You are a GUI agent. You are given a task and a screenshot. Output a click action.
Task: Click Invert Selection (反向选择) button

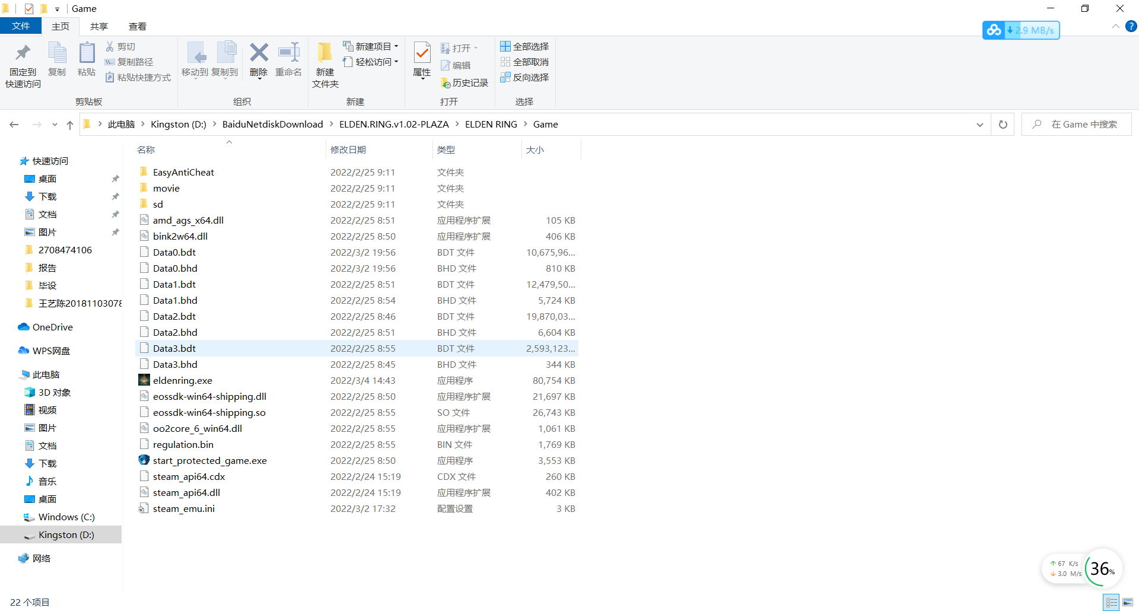pos(524,77)
